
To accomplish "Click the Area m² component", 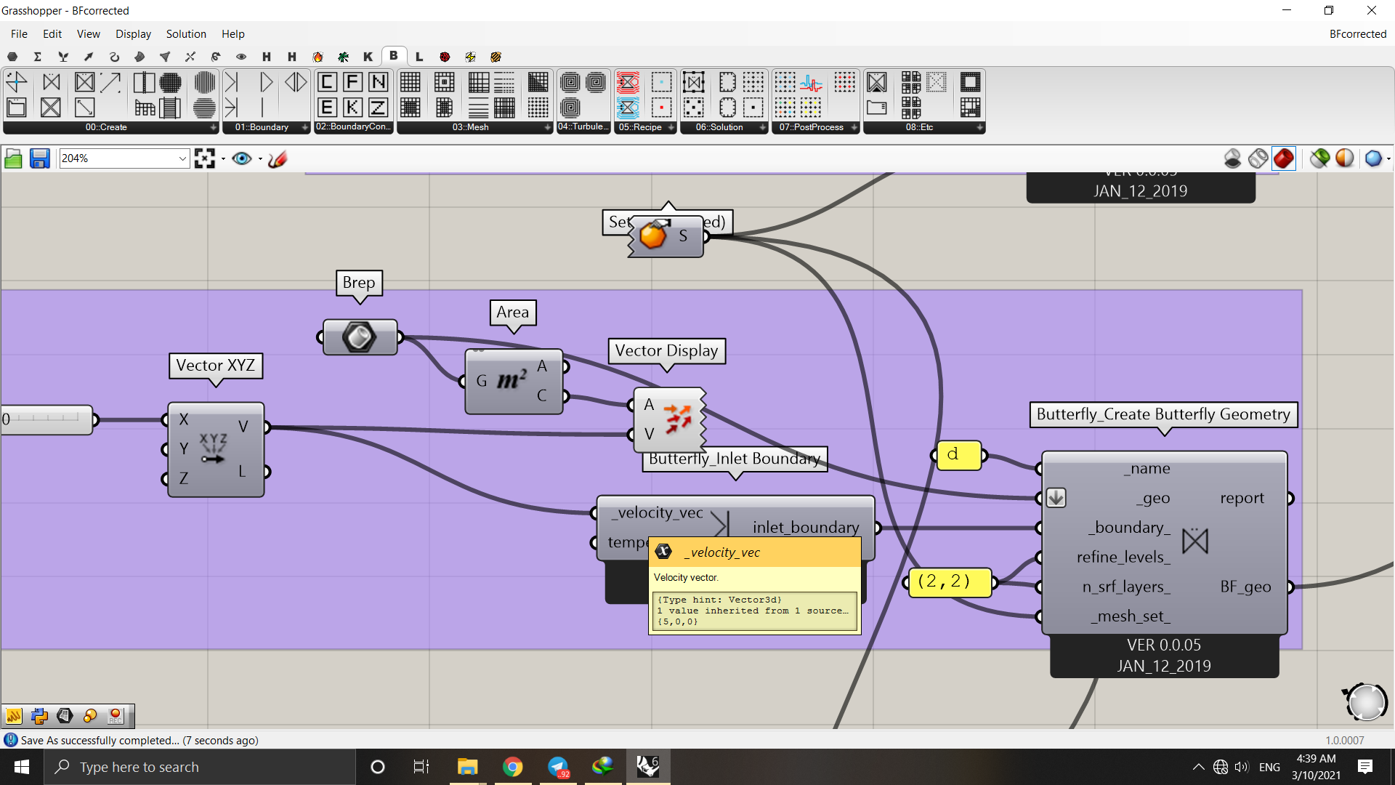I will pyautogui.click(x=513, y=381).
